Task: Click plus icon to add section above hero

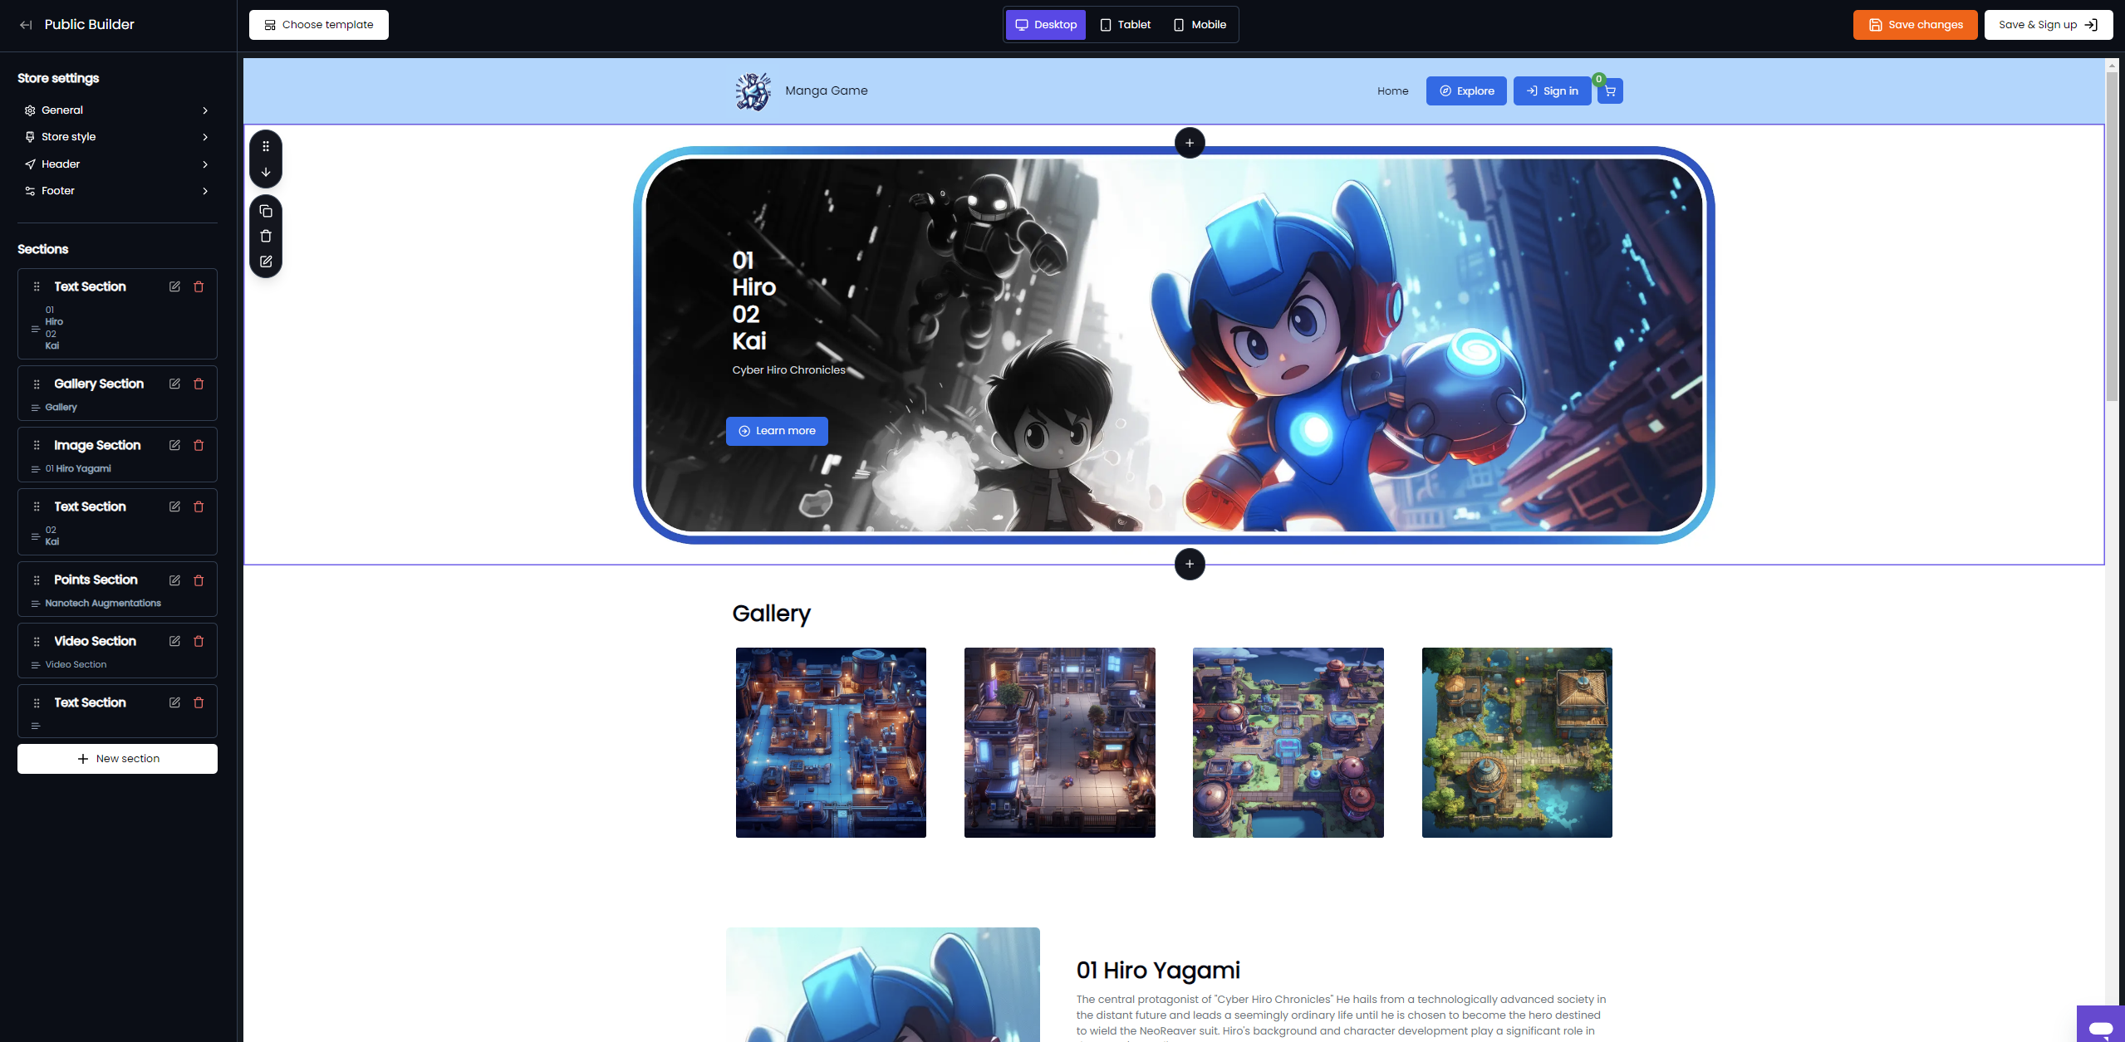Action: click(1190, 143)
